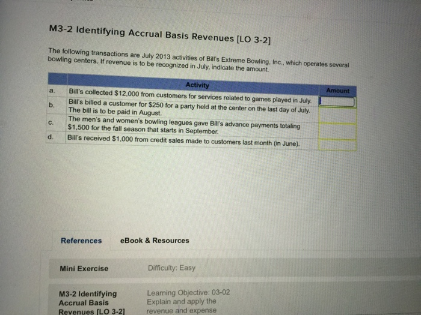Click row b activity about $250 party
Viewport: 421px width, 315px height.
pyautogui.click(x=189, y=107)
